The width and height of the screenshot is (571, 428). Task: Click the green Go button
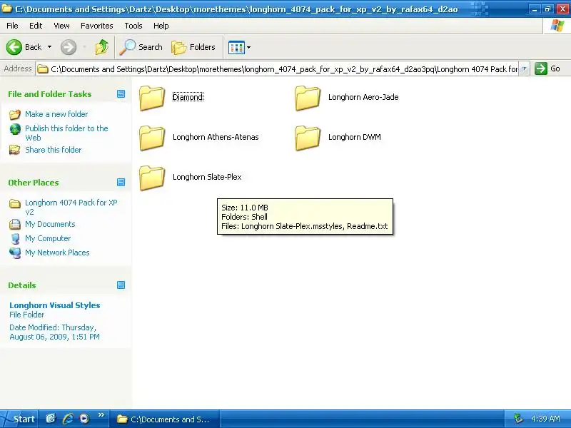coord(547,68)
